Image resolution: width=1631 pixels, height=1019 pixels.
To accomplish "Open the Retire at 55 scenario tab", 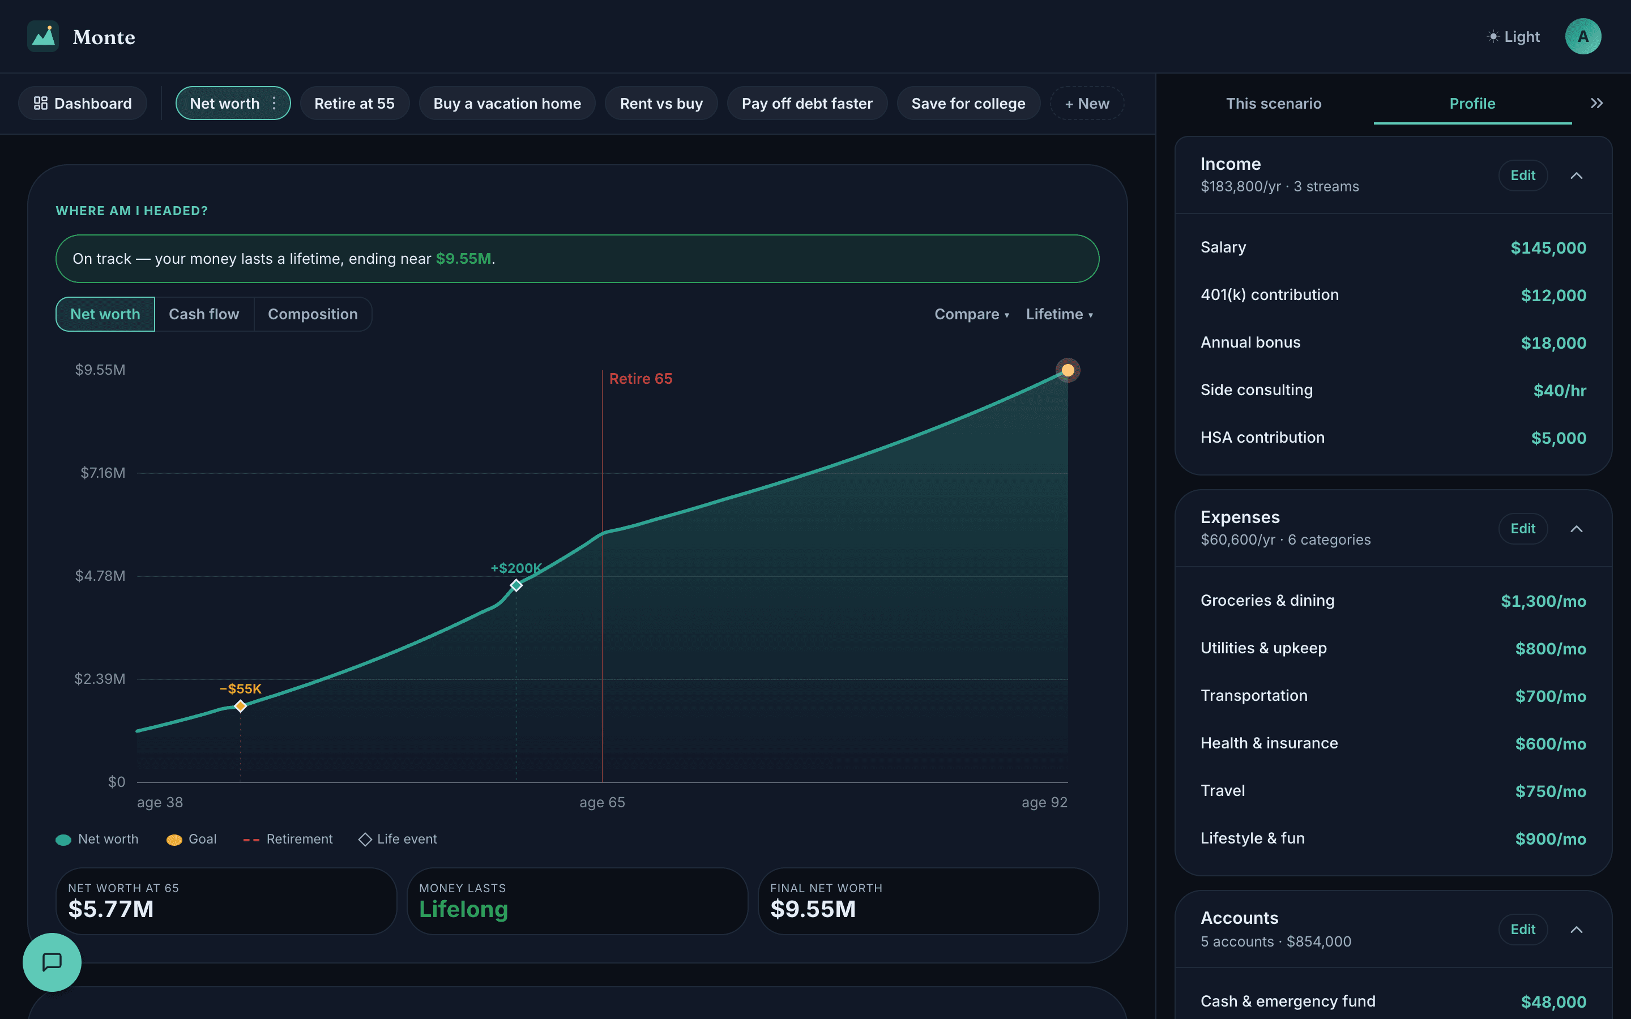I will click(355, 103).
